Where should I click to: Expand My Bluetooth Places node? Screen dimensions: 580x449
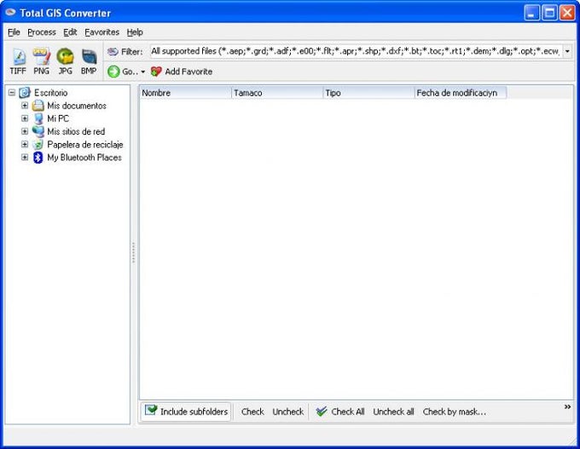pyautogui.click(x=25, y=158)
